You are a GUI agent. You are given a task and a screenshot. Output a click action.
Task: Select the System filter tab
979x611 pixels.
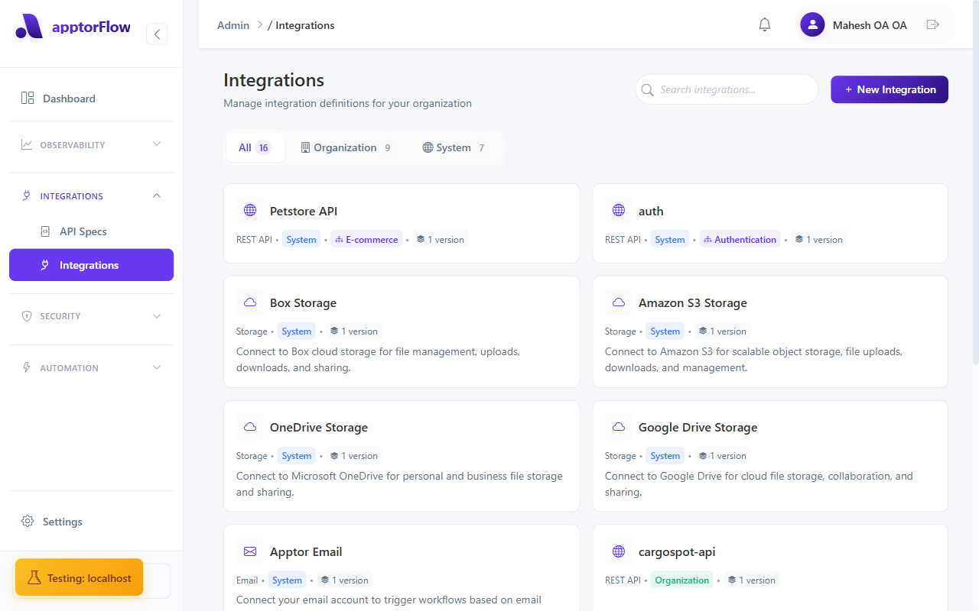454,147
